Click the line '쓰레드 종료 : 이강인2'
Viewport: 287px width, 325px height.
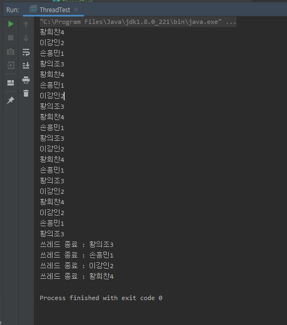point(76,266)
